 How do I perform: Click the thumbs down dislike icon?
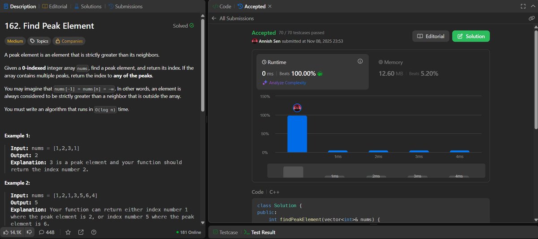pos(29,232)
